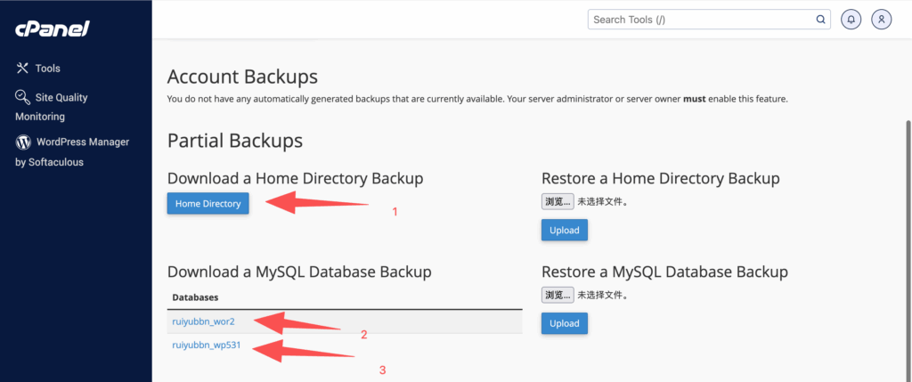
Task: Click the cPanel logo
Action: tap(52, 28)
